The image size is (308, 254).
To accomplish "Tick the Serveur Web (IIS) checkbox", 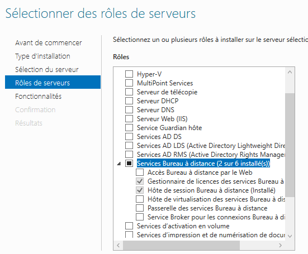I will (129, 119).
